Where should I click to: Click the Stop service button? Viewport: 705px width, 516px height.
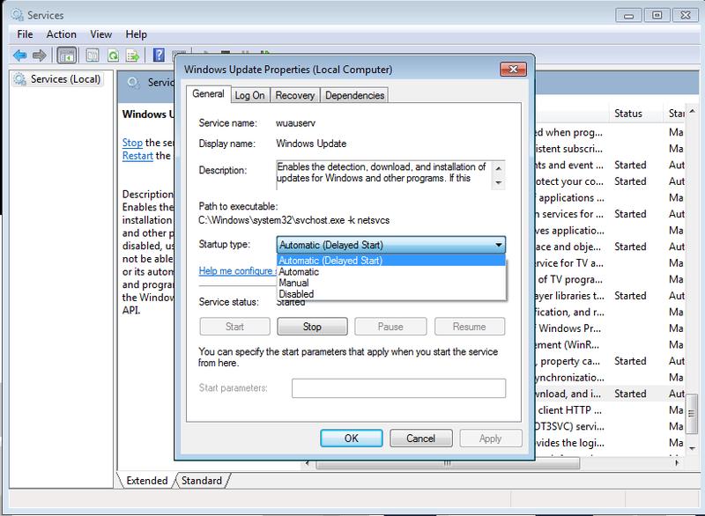coord(312,327)
